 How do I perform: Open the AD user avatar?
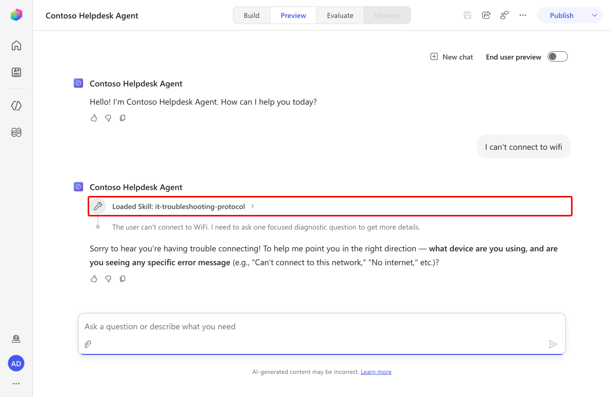pyautogui.click(x=16, y=364)
